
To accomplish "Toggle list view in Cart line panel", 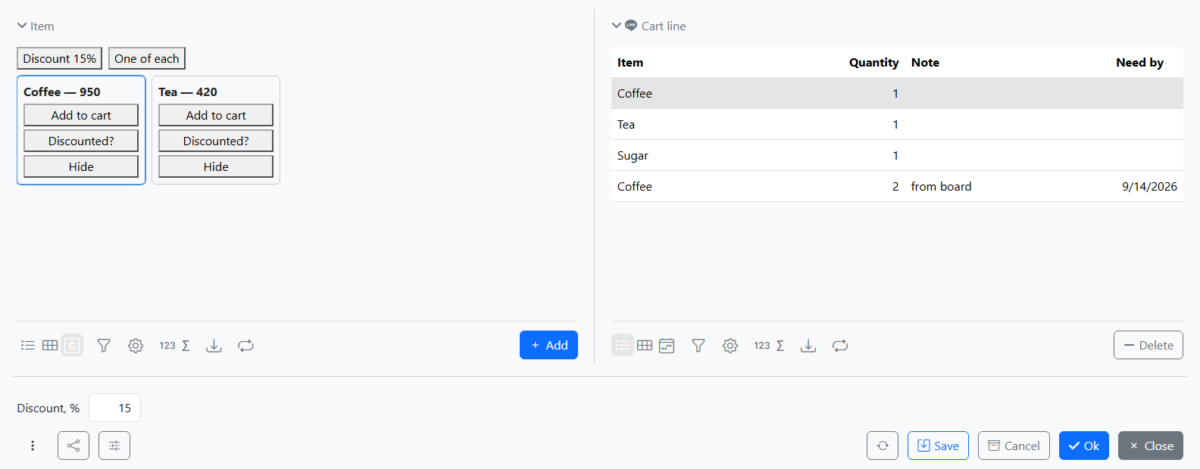I will click(x=623, y=346).
